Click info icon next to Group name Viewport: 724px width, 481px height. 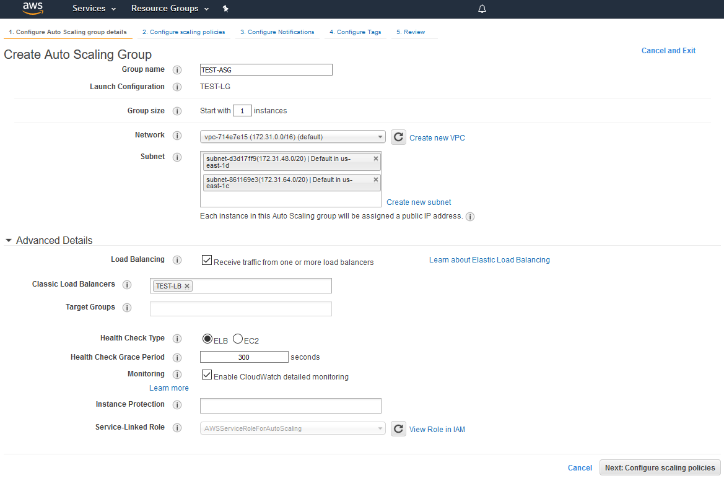pos(177,70)
